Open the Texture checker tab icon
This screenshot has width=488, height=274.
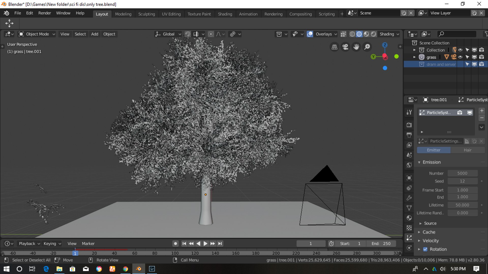[x=409, y=228]
